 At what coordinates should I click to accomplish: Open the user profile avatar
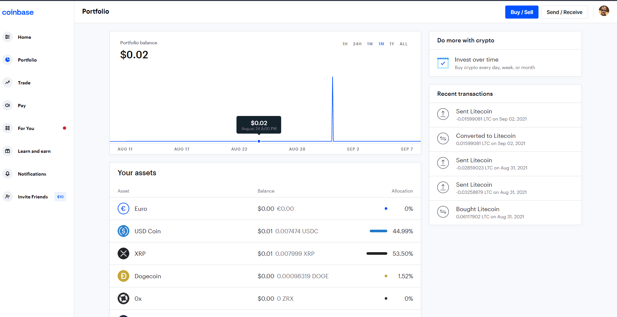604,11
